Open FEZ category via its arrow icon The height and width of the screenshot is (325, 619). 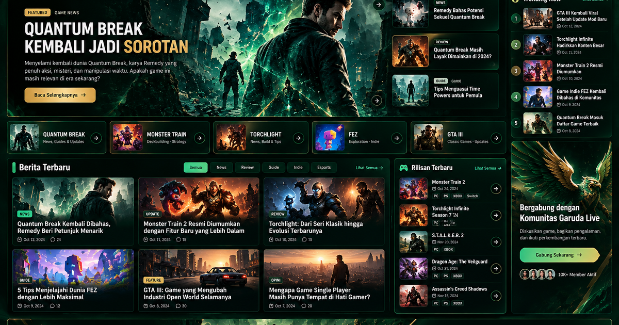[396, 138]
